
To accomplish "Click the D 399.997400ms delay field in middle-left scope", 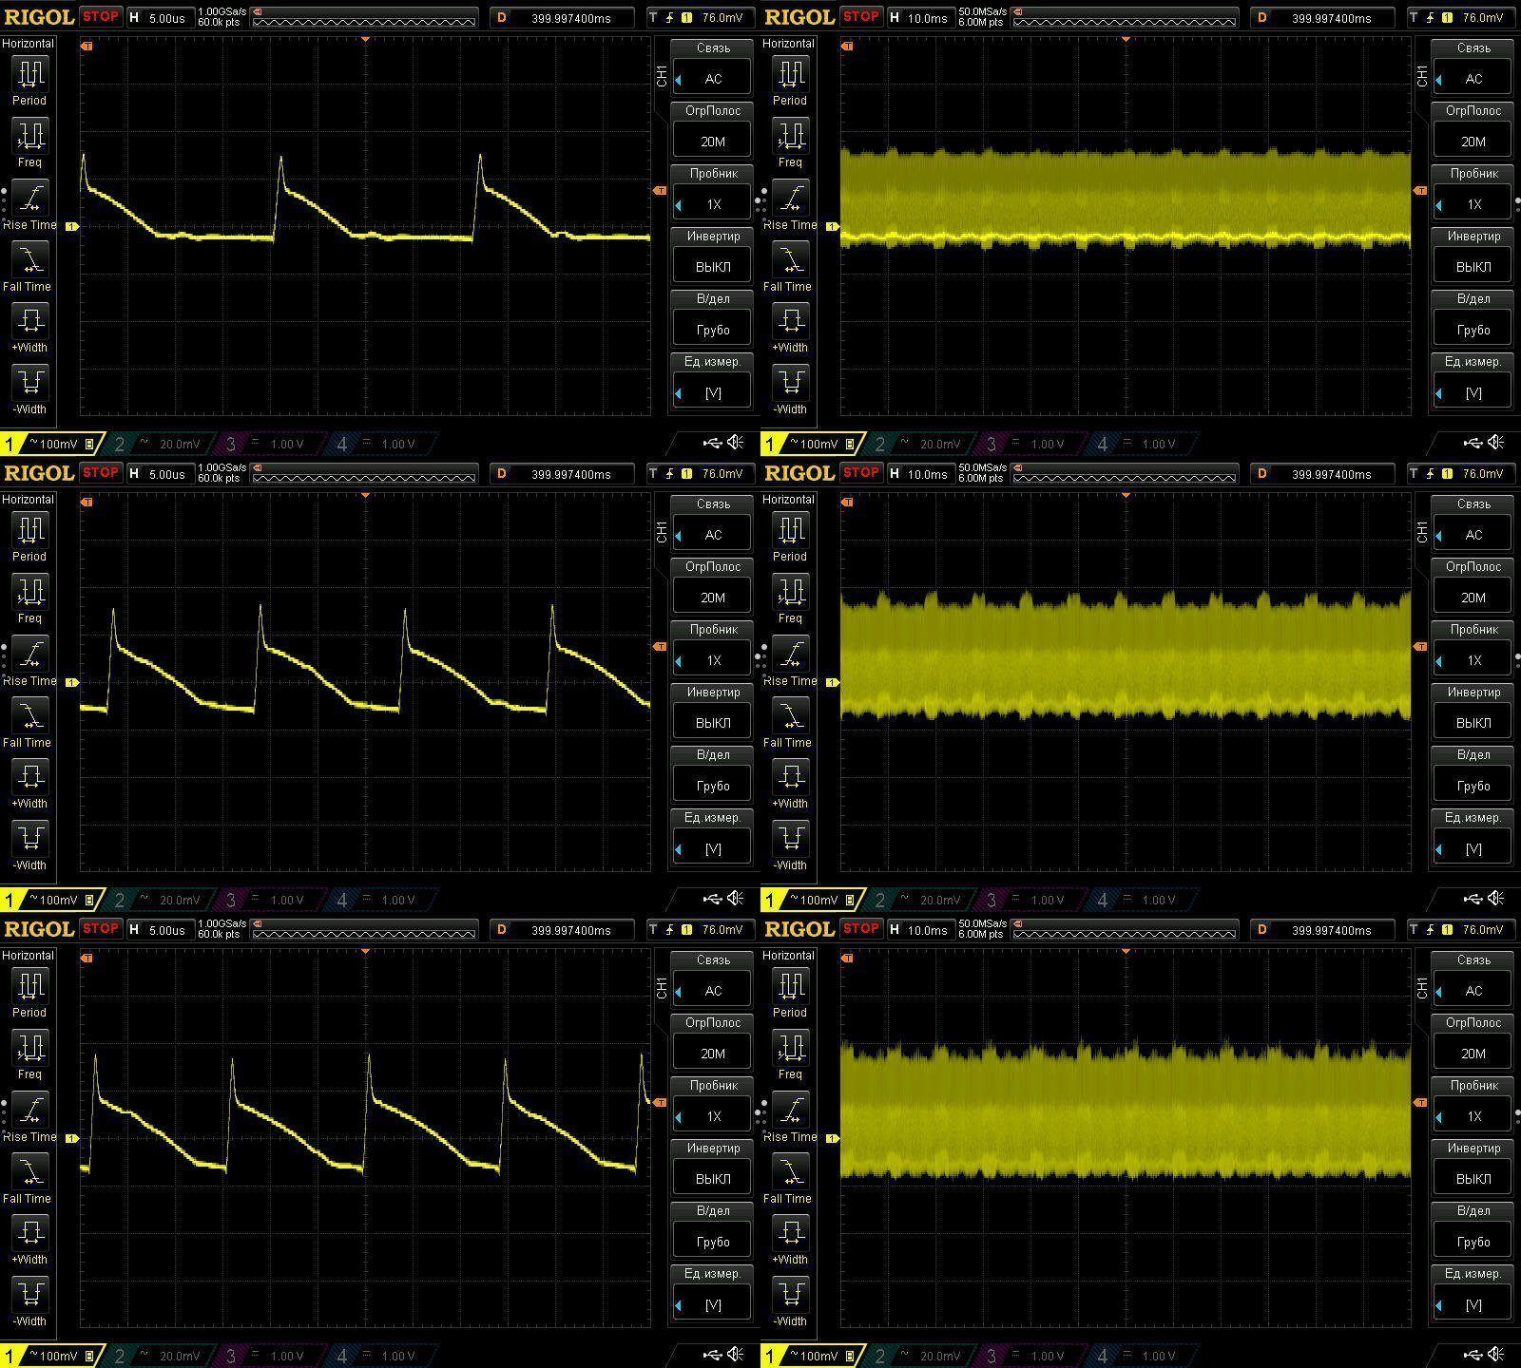I will [563, 474].
